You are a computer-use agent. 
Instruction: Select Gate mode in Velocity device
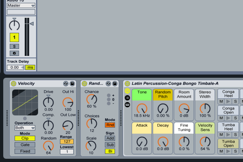click(x=25, y=145)
